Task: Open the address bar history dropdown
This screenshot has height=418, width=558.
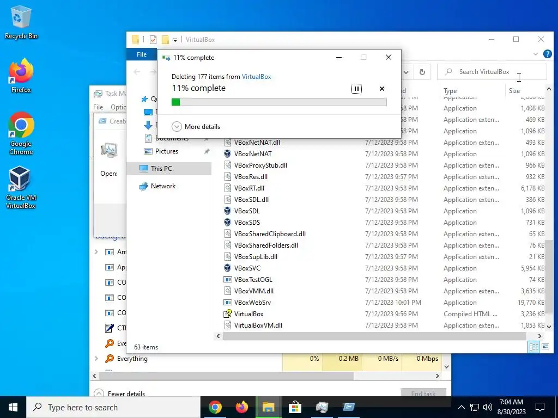Action: point(405,72)
